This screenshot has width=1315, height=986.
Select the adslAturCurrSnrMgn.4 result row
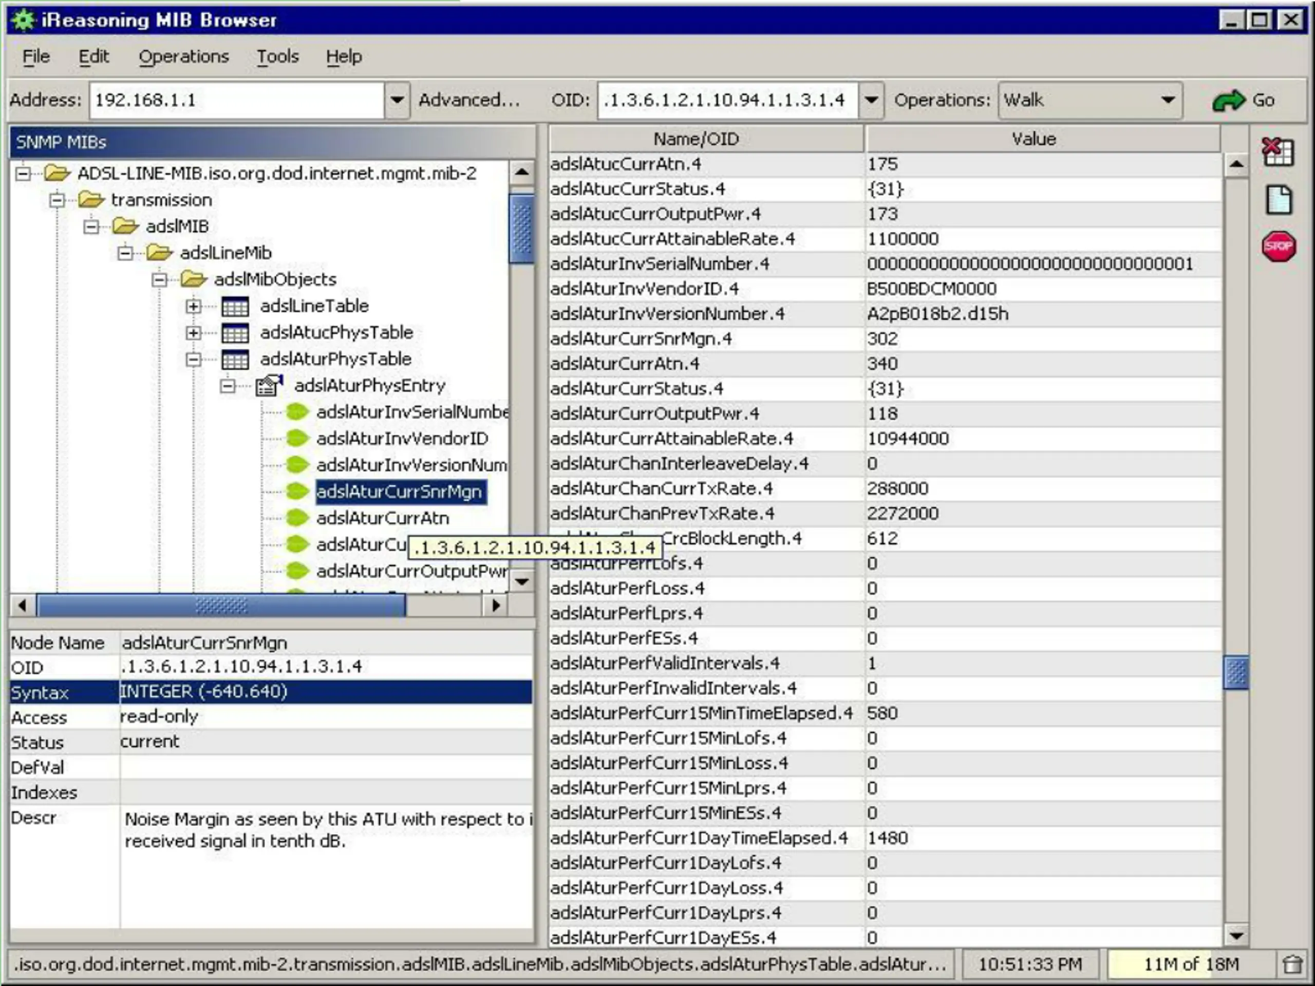pyautogui.click(x=885, y=339)
